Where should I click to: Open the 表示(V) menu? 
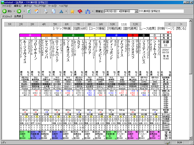click(x=27, y=6)
